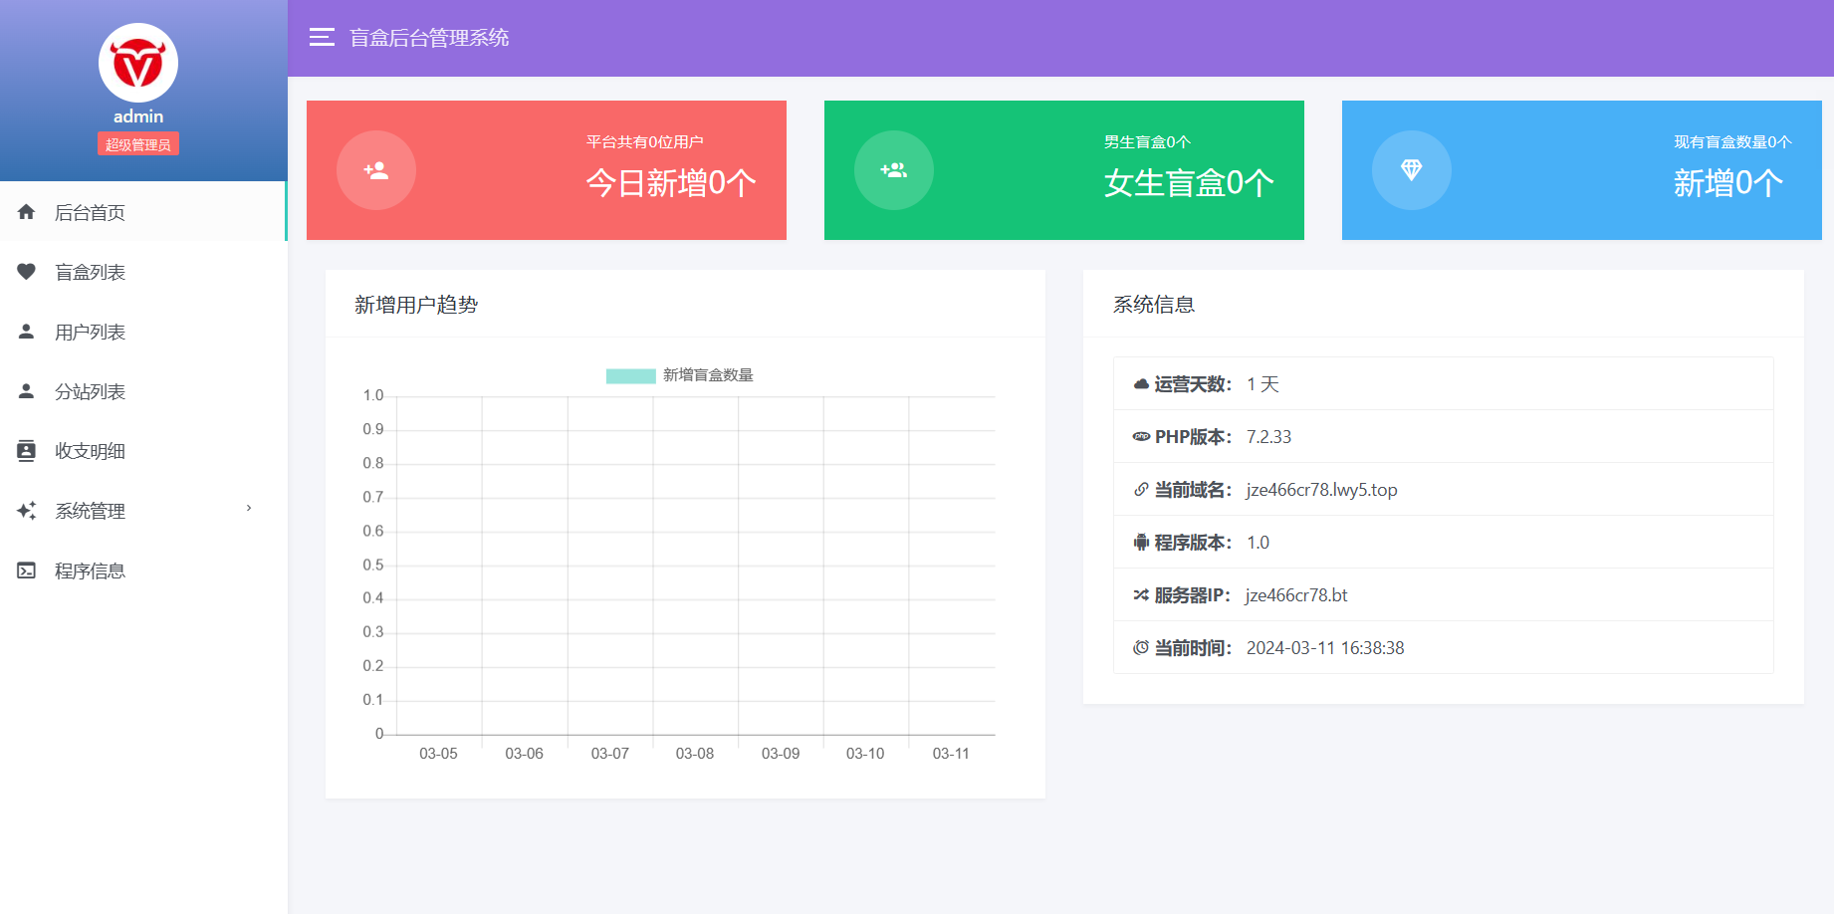Click the shuffle icon next to 服务器IP
This screenshot has width=1834, height=914.
coord(1141,595)
